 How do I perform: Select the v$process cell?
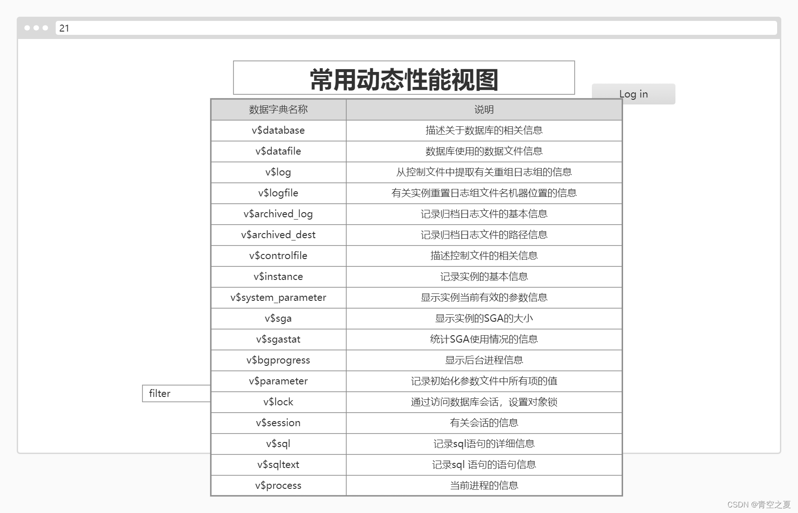(x=279, y=486)
